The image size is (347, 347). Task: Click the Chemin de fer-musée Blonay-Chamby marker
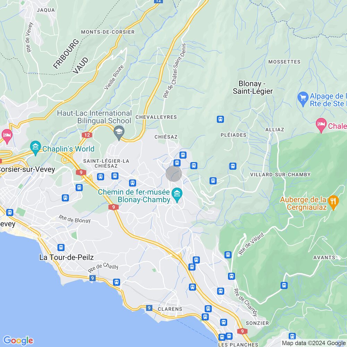coord(177,195)
